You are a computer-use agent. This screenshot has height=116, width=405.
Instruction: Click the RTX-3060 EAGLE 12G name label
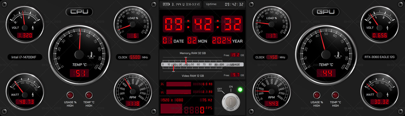pos(379,57)
